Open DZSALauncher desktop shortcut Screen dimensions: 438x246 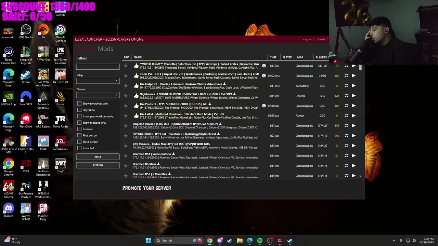pos(61,143)
